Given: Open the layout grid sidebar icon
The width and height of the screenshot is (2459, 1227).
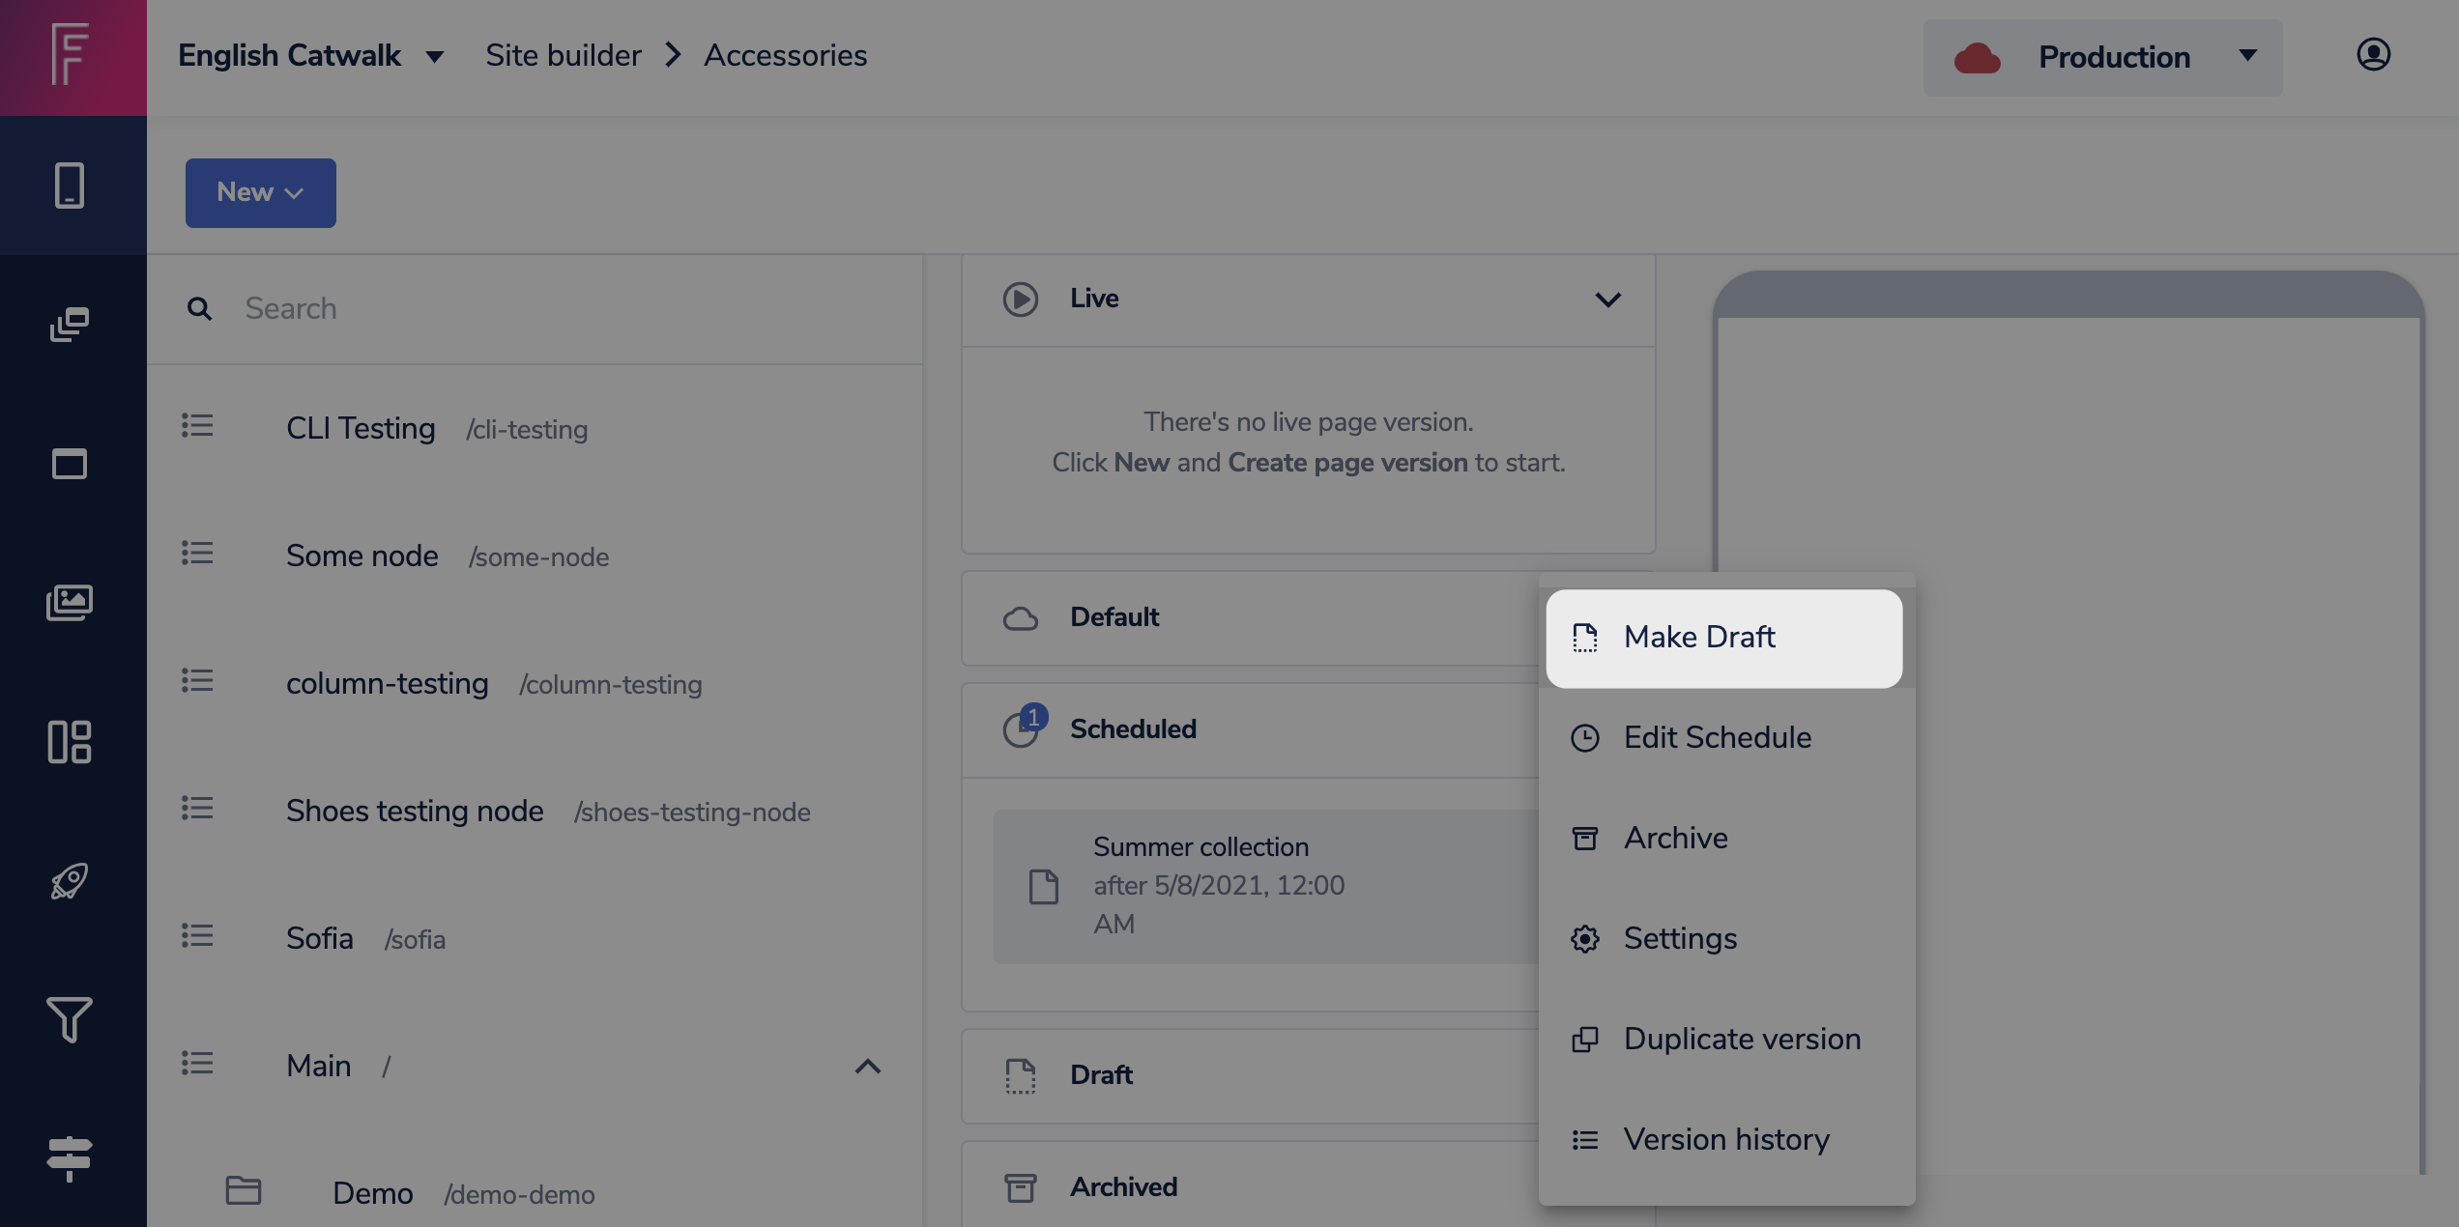Looking at the screenshot, I should (70, 742).
